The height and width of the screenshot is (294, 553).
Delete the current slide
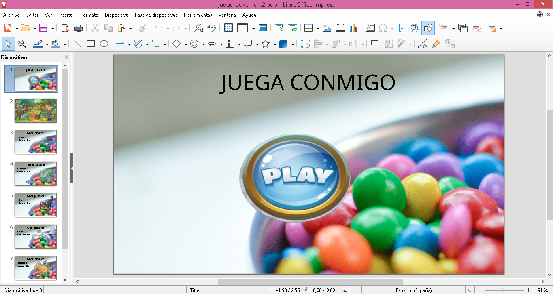coord(476,28)
